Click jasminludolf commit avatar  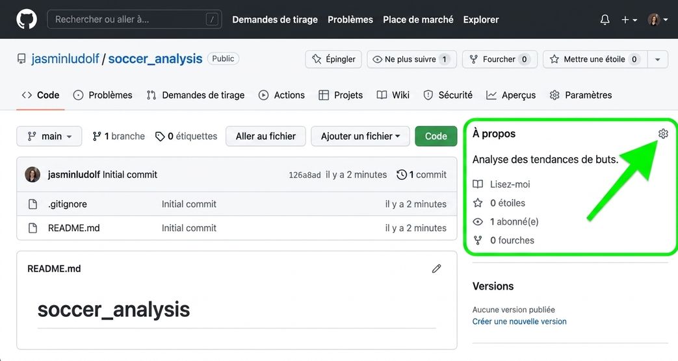tap(33, 175)
